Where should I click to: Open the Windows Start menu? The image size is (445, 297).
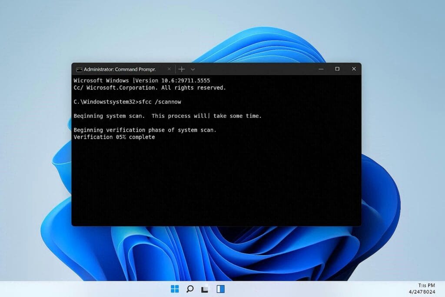175,289
